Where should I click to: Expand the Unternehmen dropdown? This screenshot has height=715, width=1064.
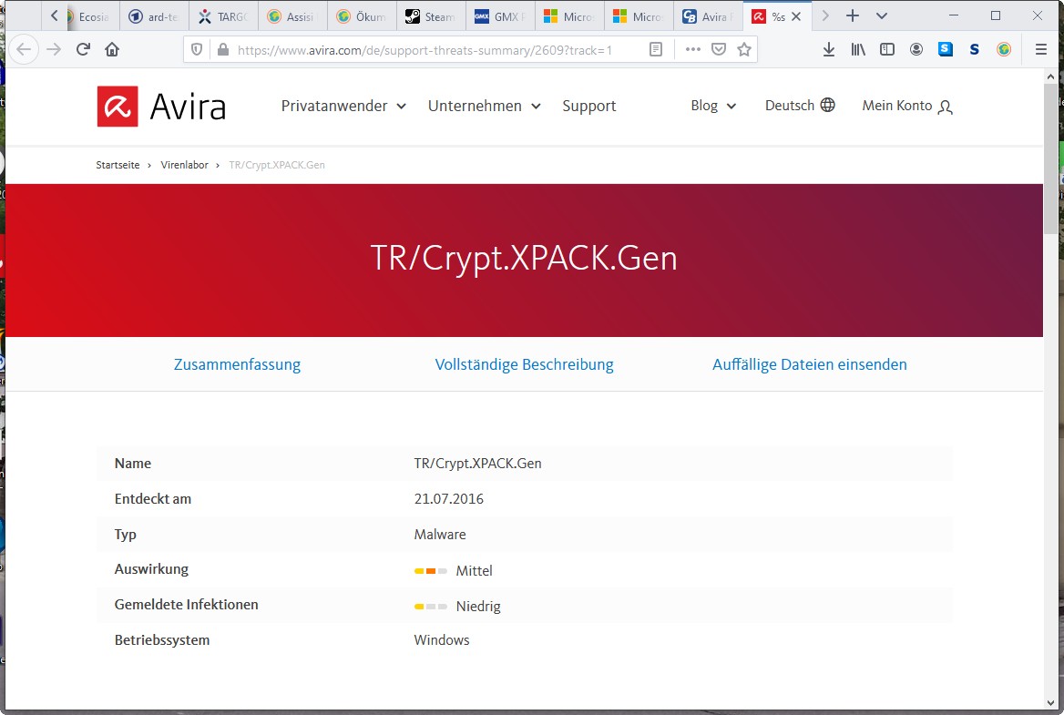click(x=484, y=106)
